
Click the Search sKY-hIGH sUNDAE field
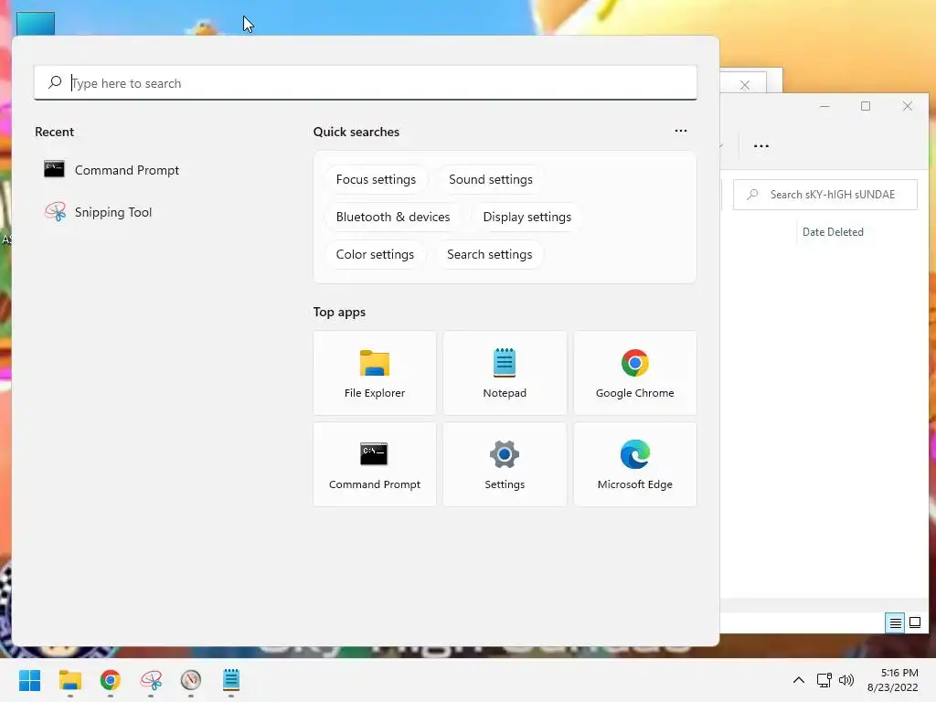click(825, 195)
